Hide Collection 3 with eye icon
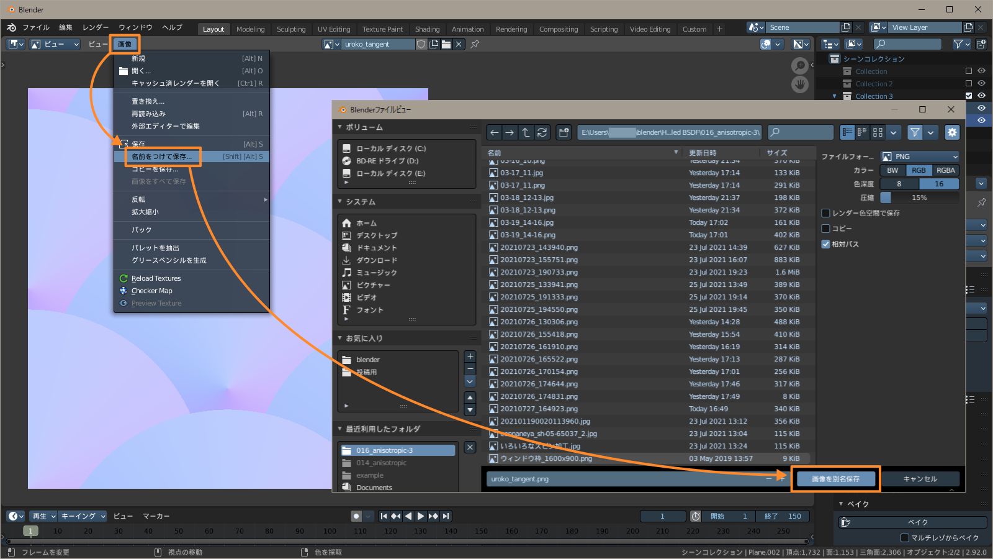Screen dimensions: 993x559 click(981, 96)
